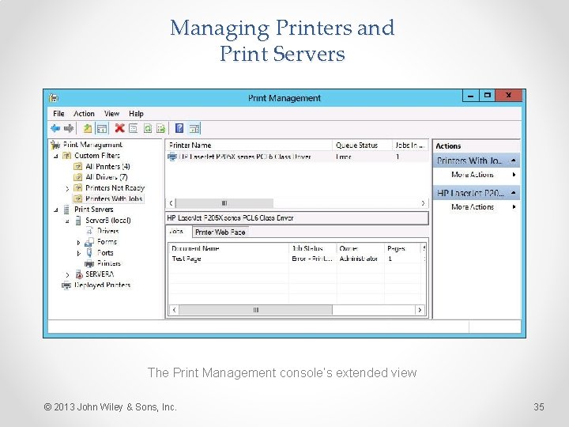Collapse the HP LaserJet actions section
The image size is (569, 427).
click(513, 193)
